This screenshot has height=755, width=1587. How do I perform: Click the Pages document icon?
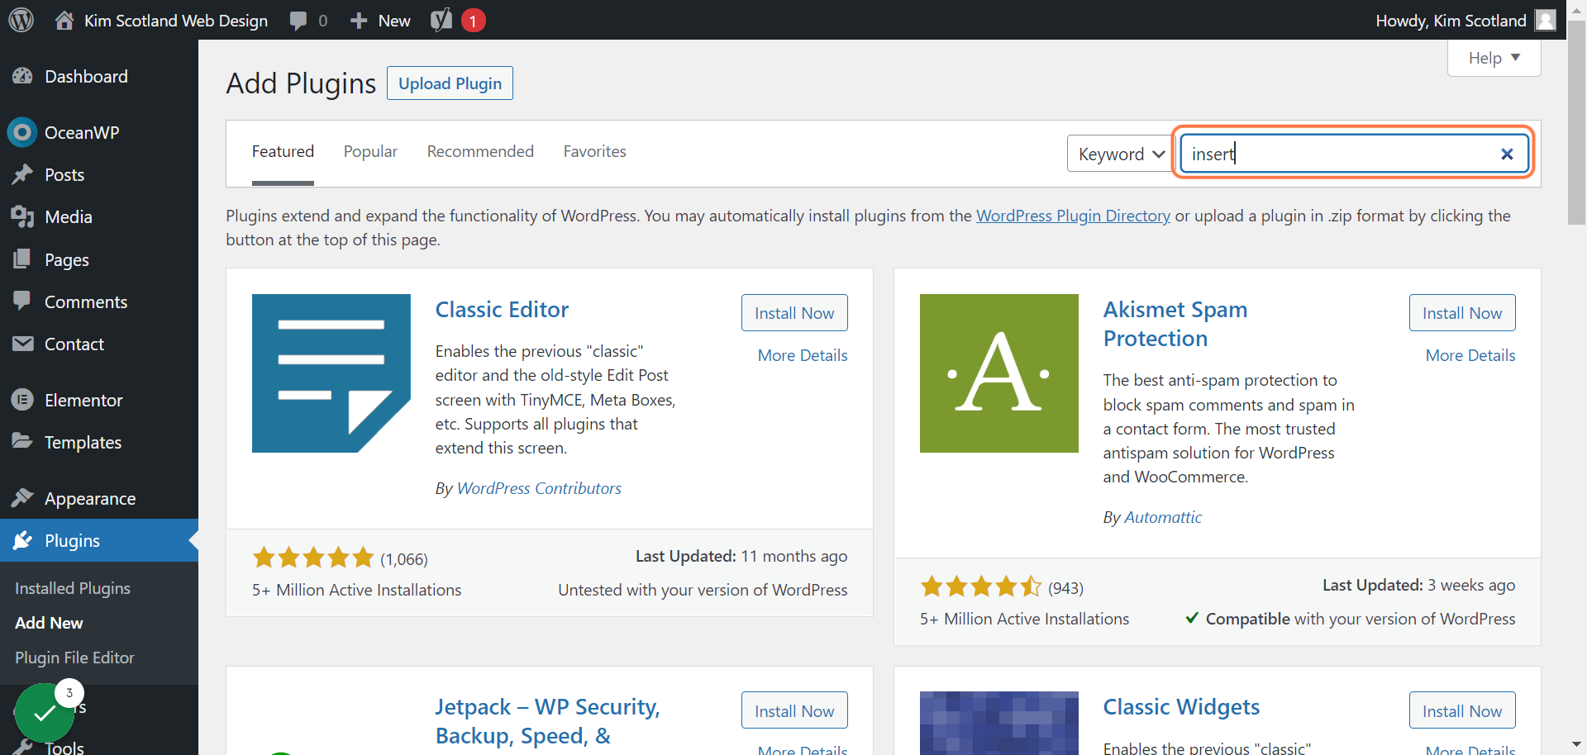(22, 259)
